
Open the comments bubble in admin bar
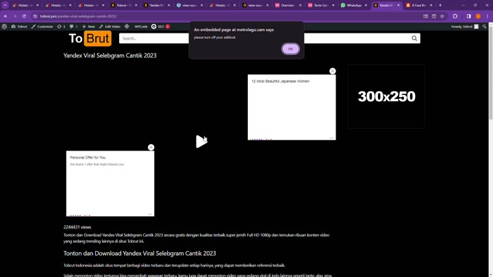tap(73, 27)
